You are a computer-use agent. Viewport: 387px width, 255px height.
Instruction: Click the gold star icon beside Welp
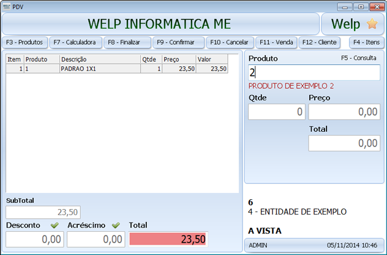point(372,24)
